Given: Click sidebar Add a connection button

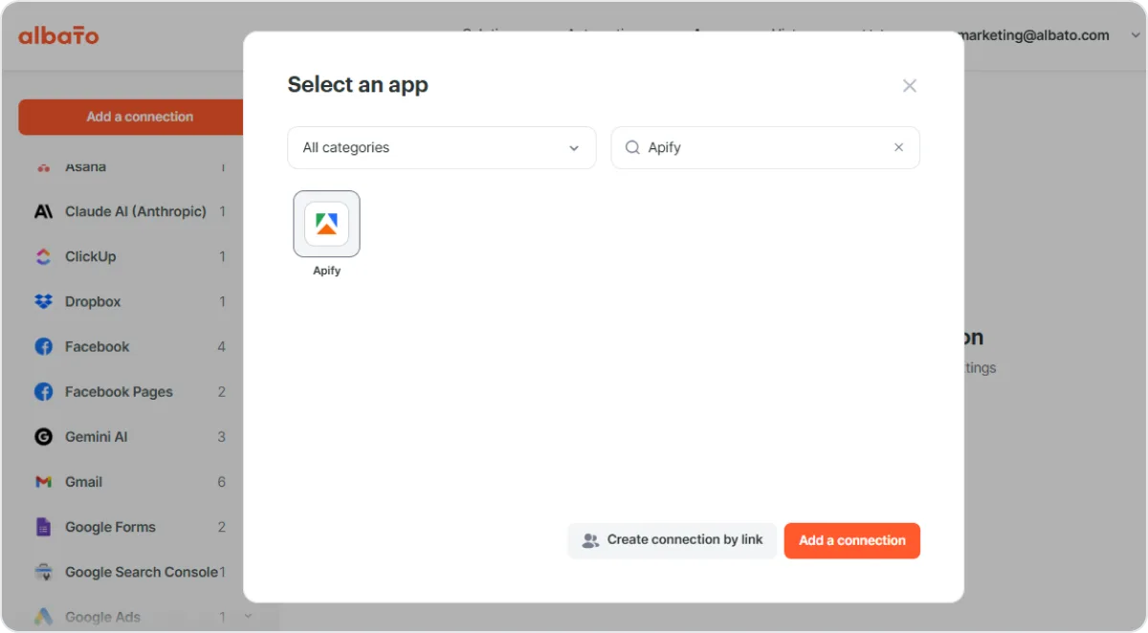Looking at the screenshot, I should click(131, 117).
